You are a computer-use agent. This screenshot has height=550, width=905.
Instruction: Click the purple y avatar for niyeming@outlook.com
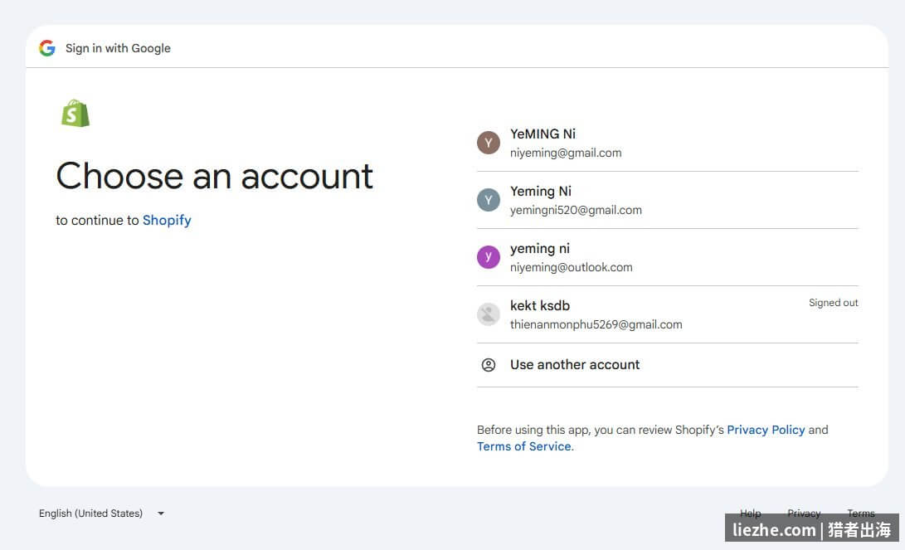pyautogui.click(x=489, y=257)
